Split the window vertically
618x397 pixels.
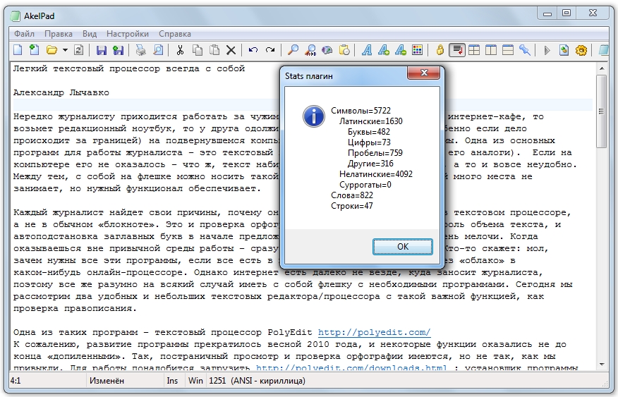coord(491,50)
